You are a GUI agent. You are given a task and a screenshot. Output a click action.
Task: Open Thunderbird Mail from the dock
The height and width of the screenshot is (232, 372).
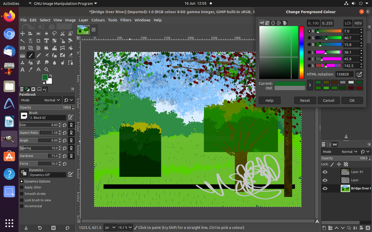pos(9,51)
